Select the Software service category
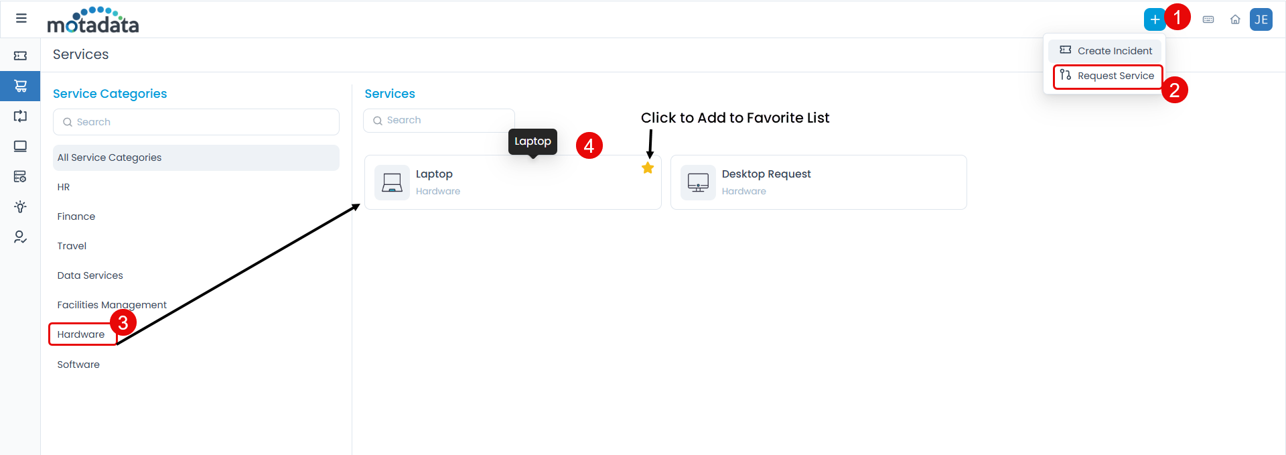Image resolution: width=1286 pixels, height=455 pixels. (x=78, y=365)
